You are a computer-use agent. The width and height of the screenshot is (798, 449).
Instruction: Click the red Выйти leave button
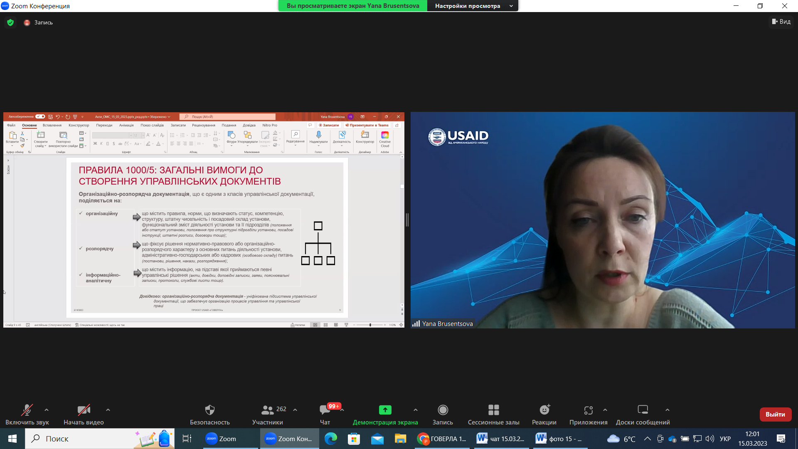tap(775, 414)
